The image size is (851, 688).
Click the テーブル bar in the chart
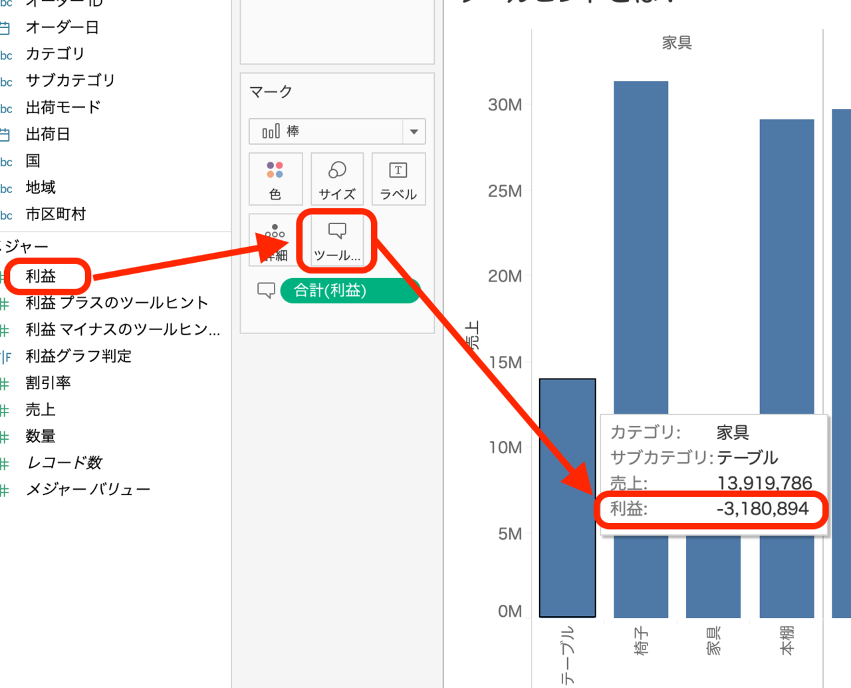567,498
